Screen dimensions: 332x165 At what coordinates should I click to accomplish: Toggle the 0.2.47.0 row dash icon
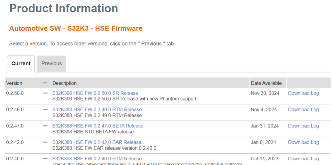pyautogui.click(x=45, y=126)
